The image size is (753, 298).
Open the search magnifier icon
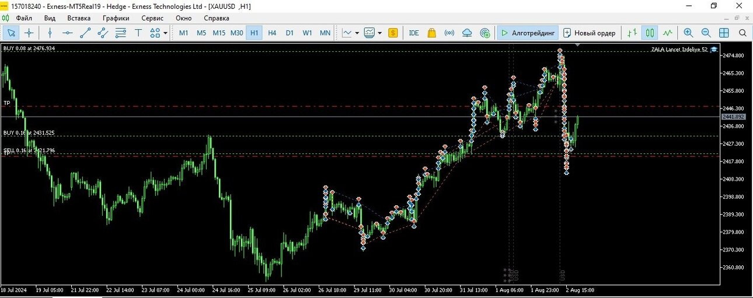(x=742, y=33)
